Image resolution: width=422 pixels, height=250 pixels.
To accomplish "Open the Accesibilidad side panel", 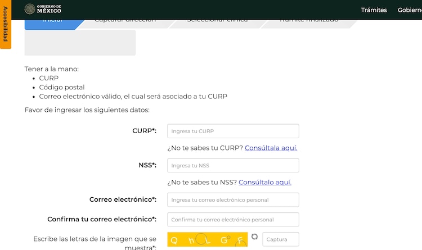I will pyautogui.click(x=5, y=24).
